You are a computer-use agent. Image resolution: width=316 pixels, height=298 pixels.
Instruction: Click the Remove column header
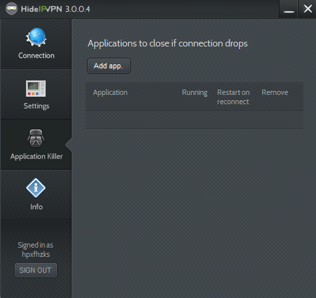point(275,92)
